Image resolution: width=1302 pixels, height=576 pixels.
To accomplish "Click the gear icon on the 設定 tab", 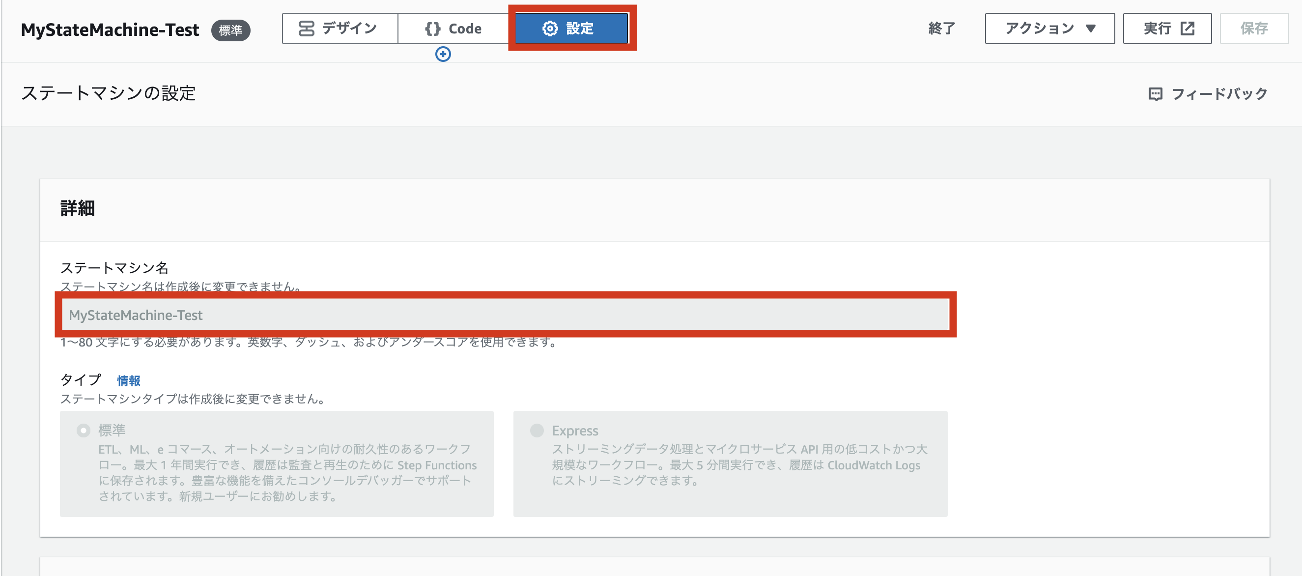I will [x=550, y=29].
